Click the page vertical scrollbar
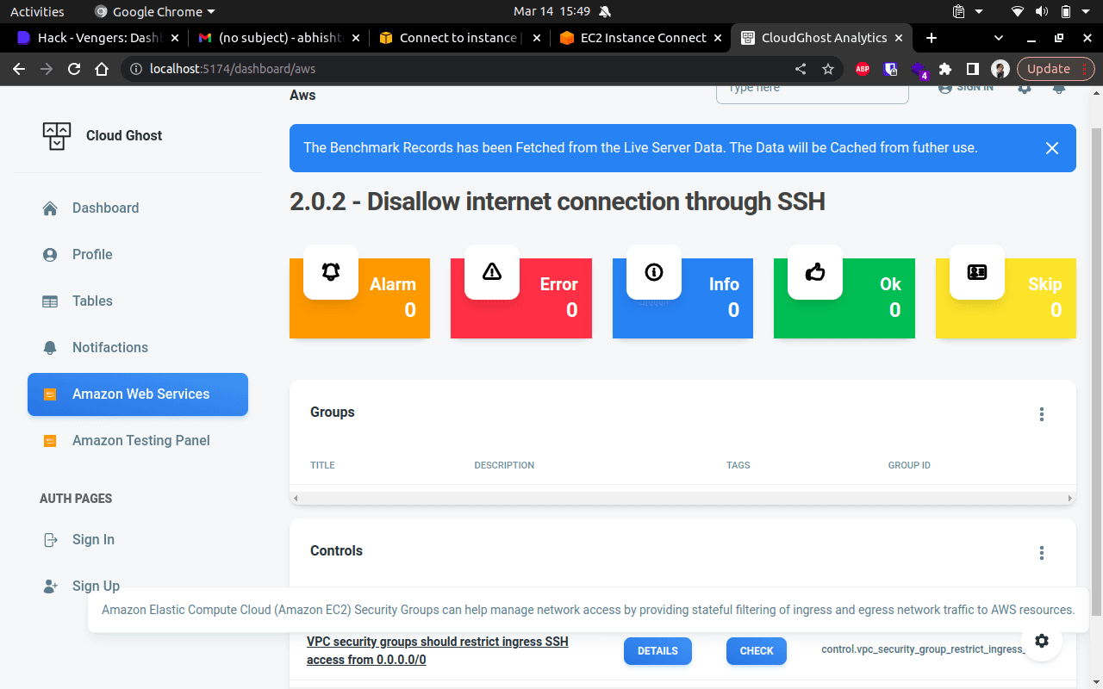The height and width of the screenshot is (689, 1103). tap(1096, 370)
